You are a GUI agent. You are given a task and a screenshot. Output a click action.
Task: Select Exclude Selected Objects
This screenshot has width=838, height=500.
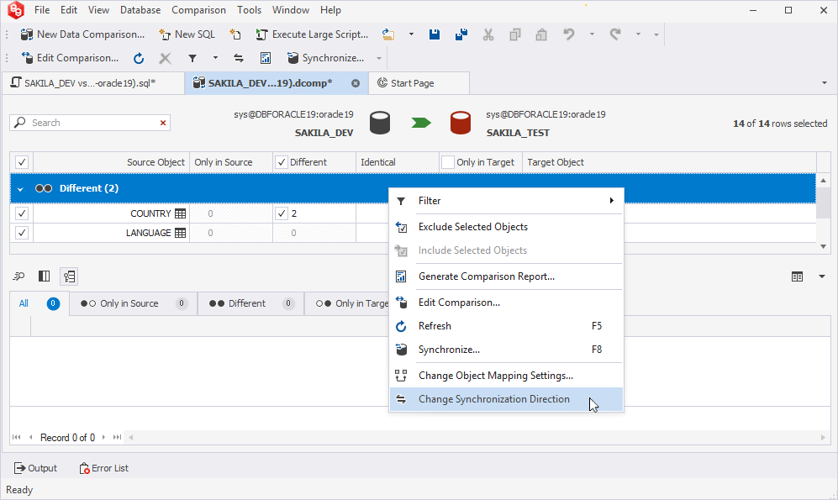click(506, 227)
